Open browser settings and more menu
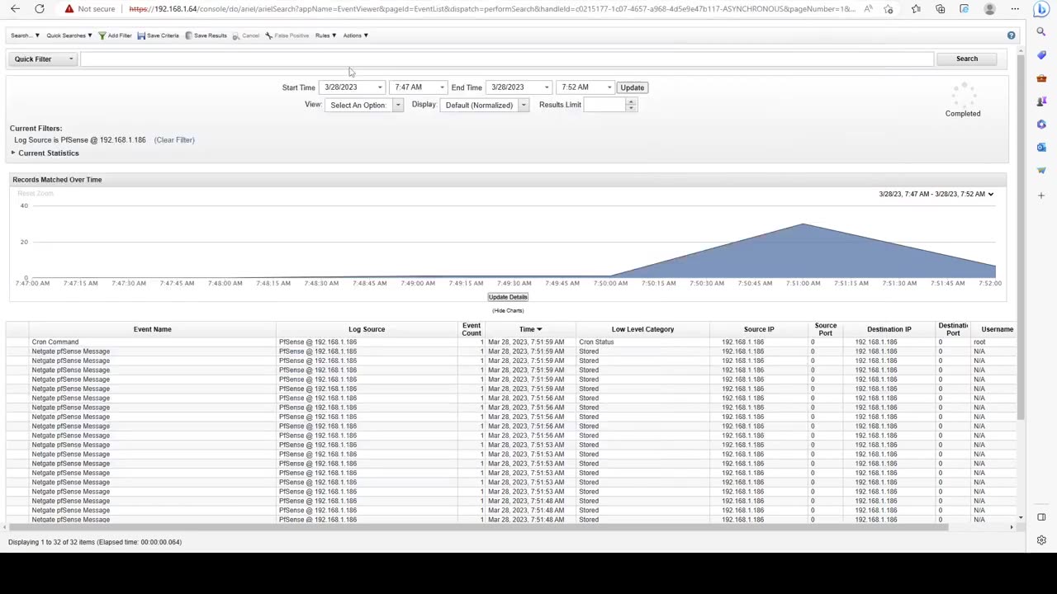This screenshot has width=1057, height=594. [x=1015, y=9]
